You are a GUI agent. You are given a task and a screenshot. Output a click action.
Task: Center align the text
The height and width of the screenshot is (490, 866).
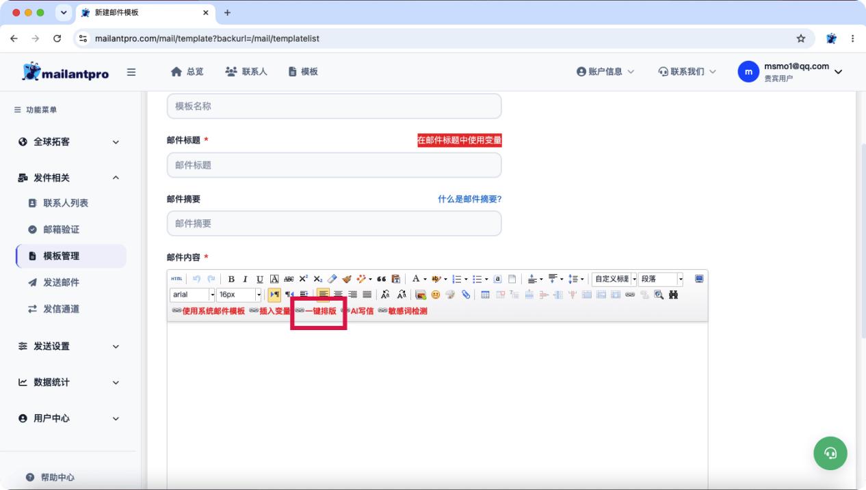coord(338,295)
